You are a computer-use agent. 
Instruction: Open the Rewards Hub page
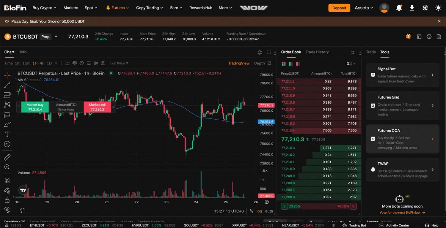201,8
